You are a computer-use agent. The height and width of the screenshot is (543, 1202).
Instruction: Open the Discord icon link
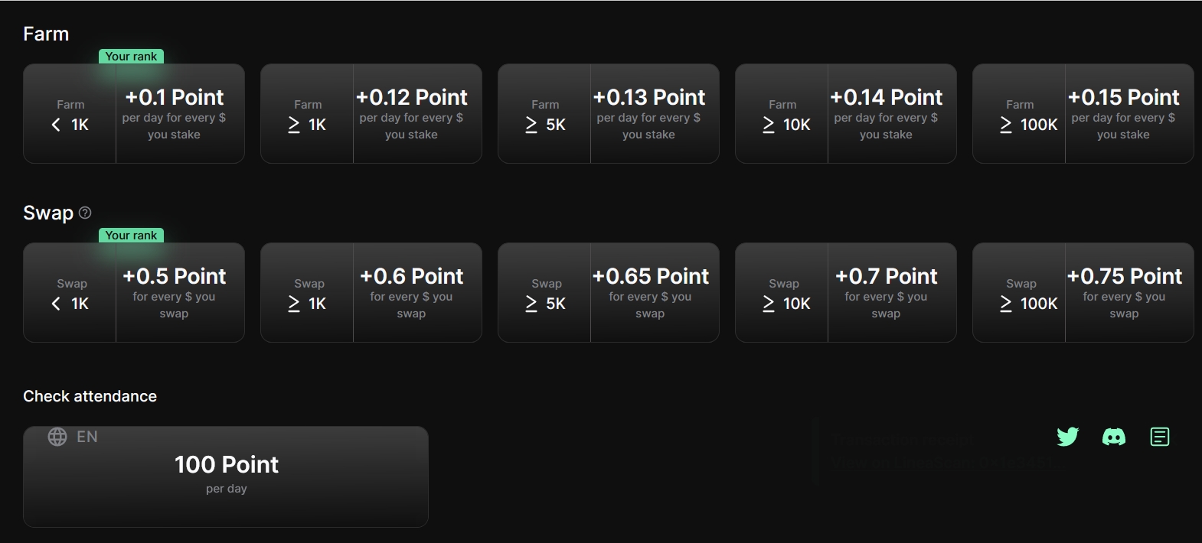pyautogui.click(x=1113, y=437)
